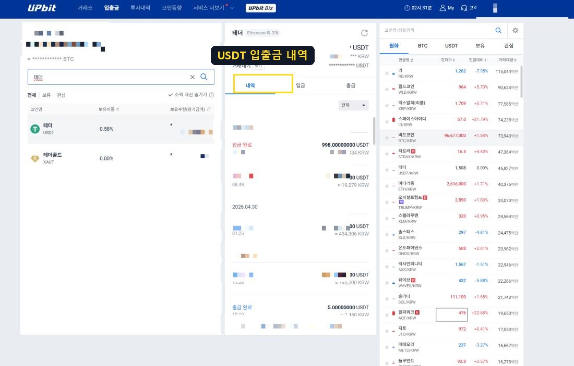Image resolution: width=574 pixels, height=366 pixels.
Task: Open 스페이스아이디 ID/KRW market row
Action: coord(451,121)
